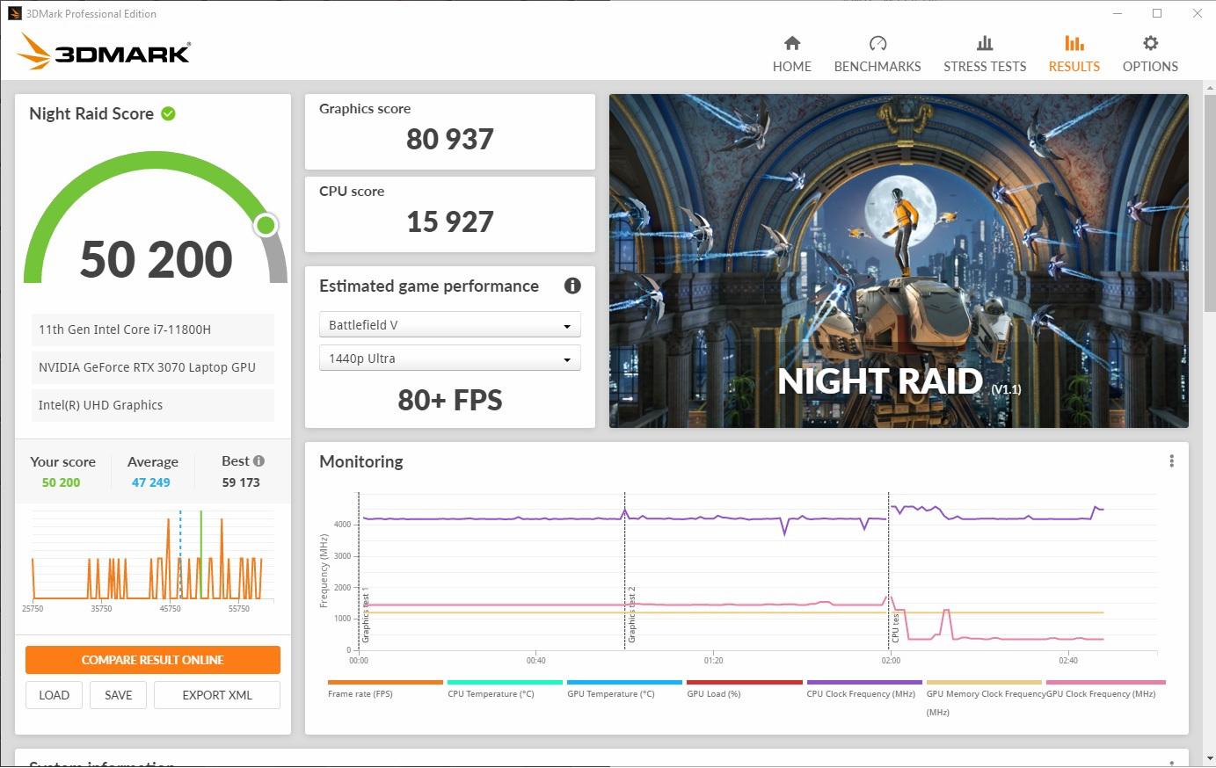Open Stress Tests section icon
The height and width of the screenshot is (768, 1216).
[x=984, y=44]
